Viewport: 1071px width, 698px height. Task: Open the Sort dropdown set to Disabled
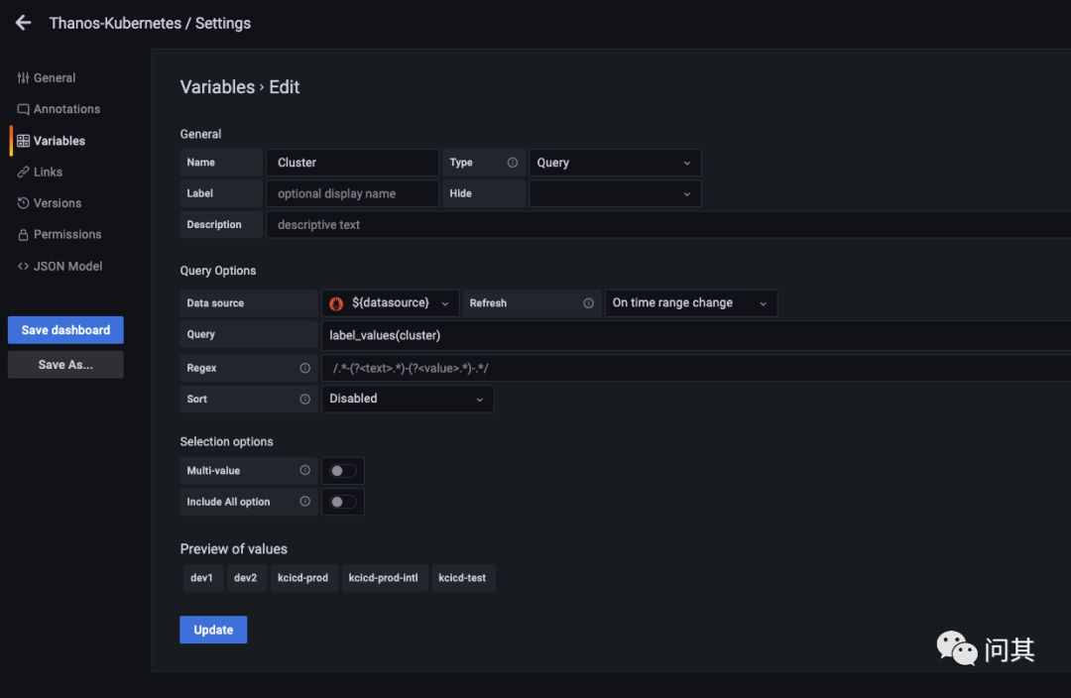[407, 399]
